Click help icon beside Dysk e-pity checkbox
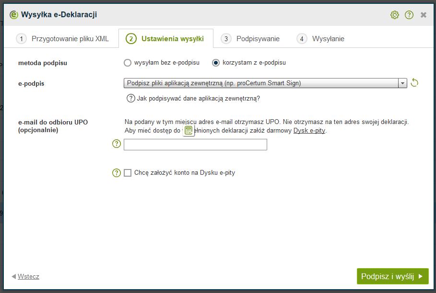This screenshot has height=293, width=436. [x=116, y=173]
